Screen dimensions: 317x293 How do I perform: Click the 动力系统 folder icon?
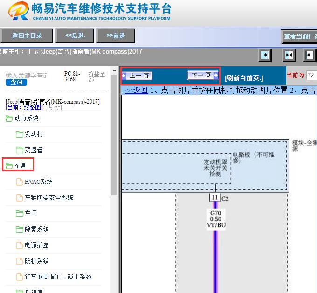click(9, 119)
